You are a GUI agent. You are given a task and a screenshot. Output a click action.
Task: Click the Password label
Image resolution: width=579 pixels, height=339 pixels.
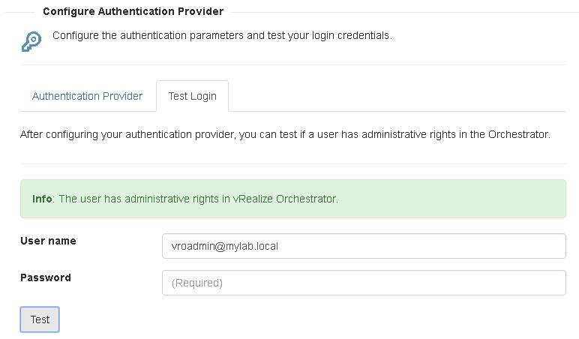pos(46,277)
